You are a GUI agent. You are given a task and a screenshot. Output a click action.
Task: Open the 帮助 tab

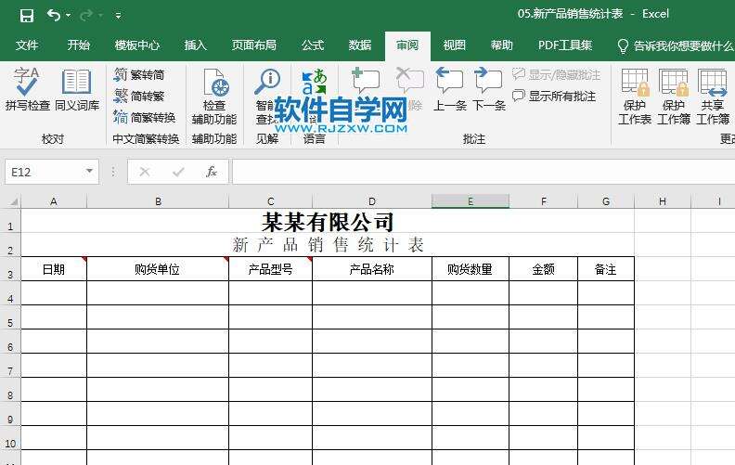pyautogui.click(x=501, y=45)
